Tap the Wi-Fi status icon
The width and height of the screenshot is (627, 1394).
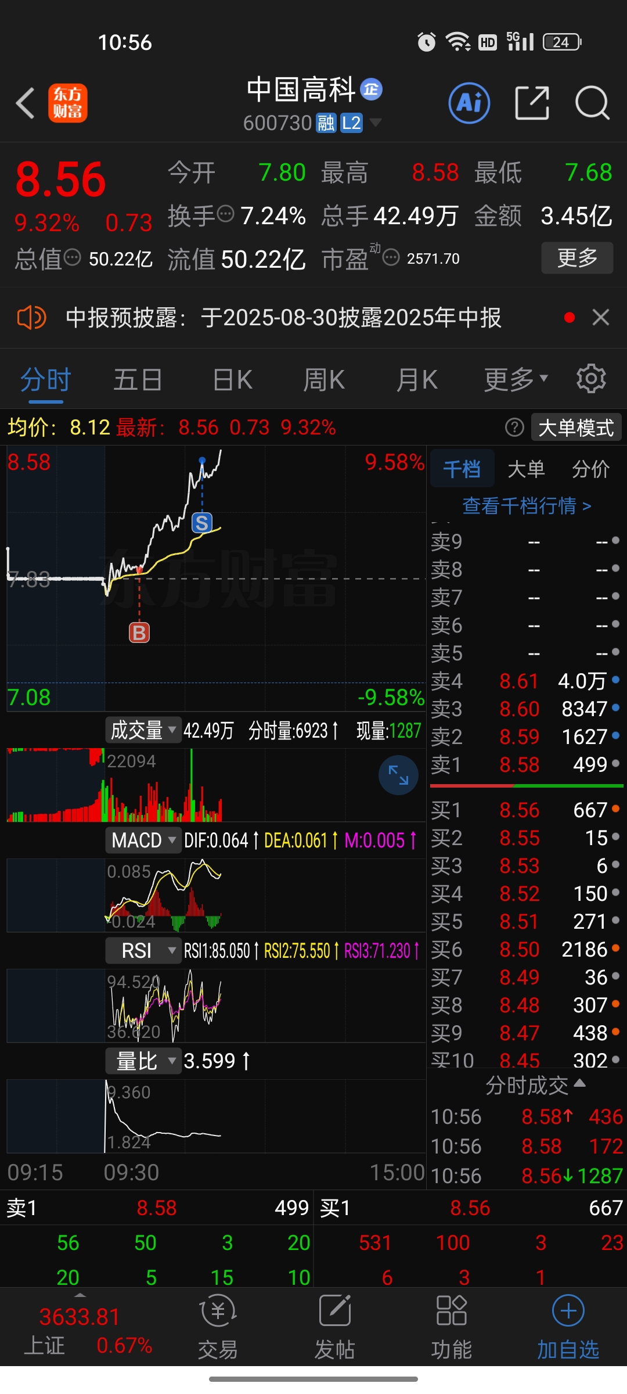coord(457,42)
